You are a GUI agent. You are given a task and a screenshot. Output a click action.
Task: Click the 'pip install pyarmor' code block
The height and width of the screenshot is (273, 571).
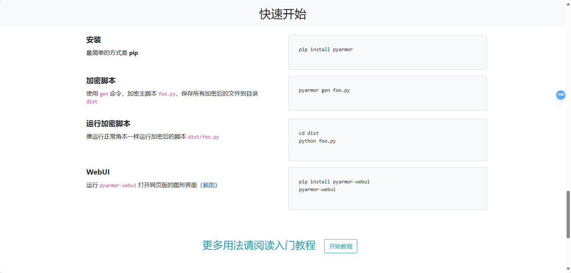click(387, 52)
